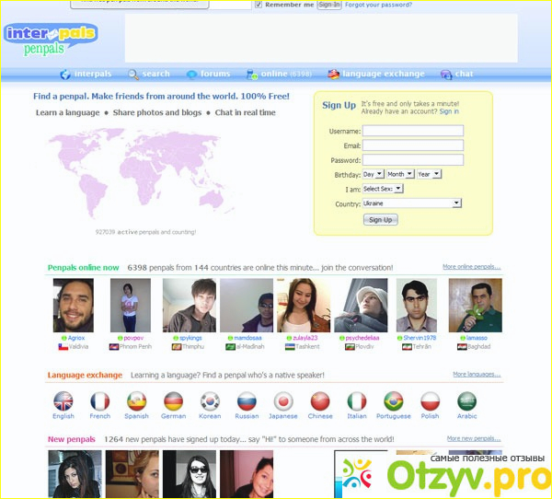Go to the forums menu item
Viewport: 552px width, 499px height.
pyautogui.click(x=209, y=74)
